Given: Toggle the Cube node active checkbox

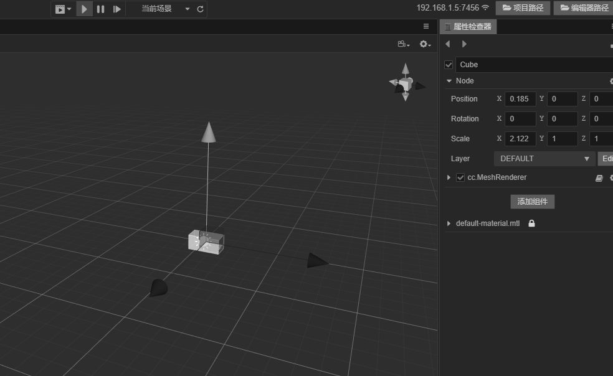Looking at the screenshot, I should pos(449,65).
